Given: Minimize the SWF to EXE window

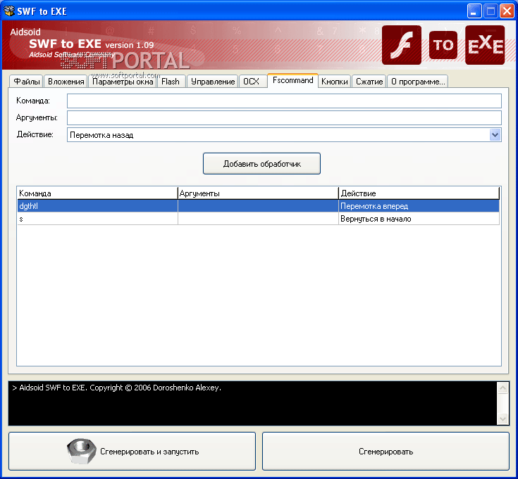Looking at the screenshot, I should coord(474,11).
